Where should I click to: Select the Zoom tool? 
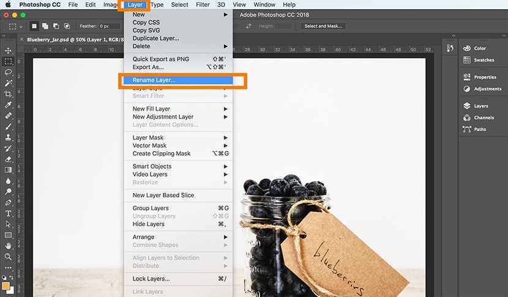click(9, 257)
